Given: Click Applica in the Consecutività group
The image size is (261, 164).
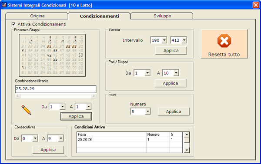Looking at the screenshot, I should pos(48,150).
